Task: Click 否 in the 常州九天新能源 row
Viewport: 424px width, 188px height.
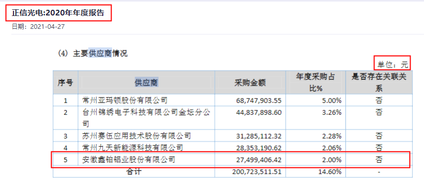Action: click(379, 147)
